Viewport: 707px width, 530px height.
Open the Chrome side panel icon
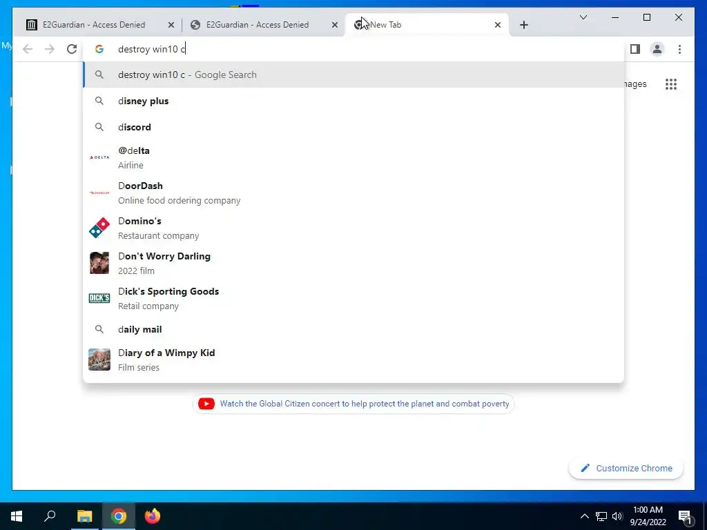tap(635, 49)
